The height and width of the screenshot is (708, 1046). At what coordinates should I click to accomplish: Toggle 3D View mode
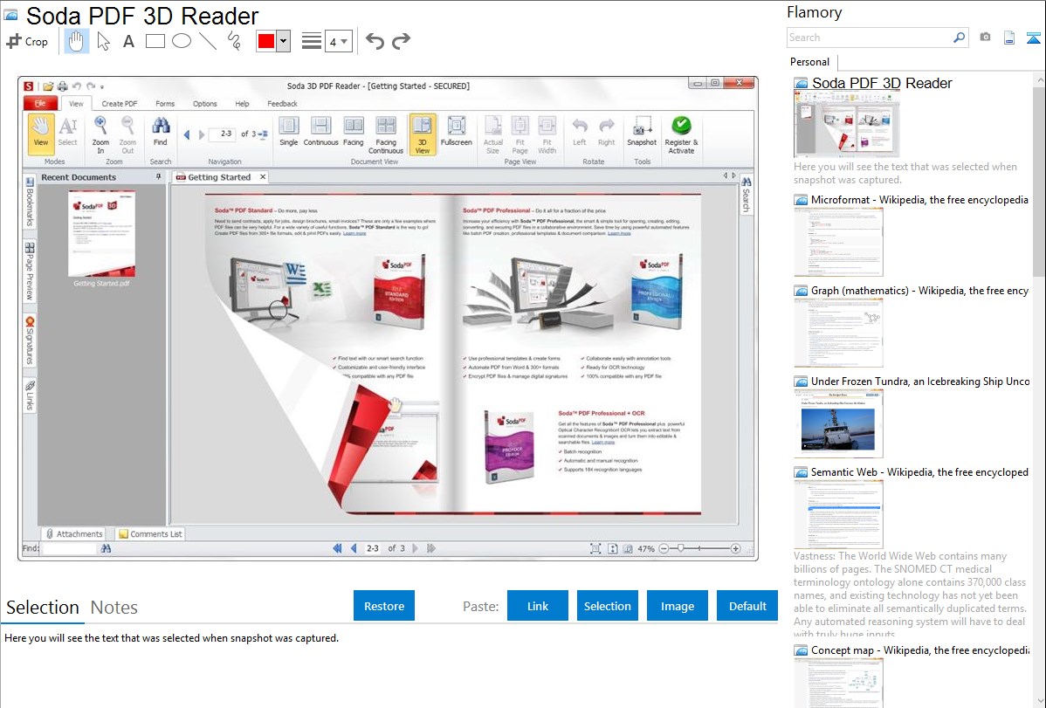point(423,134)
